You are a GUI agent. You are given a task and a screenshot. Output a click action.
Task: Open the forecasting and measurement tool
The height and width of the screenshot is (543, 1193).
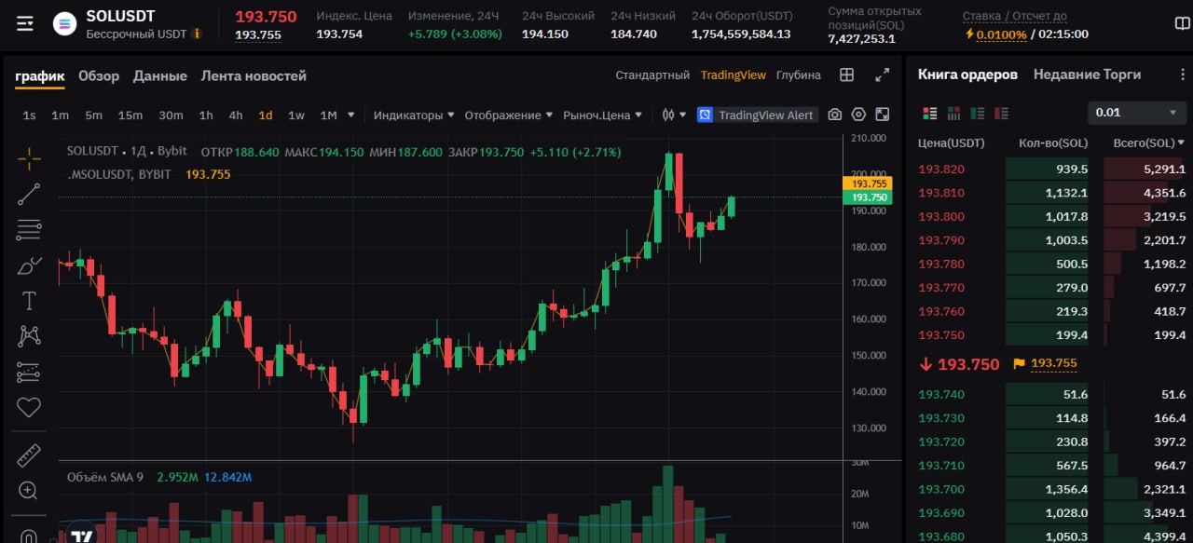coord(29,372)
